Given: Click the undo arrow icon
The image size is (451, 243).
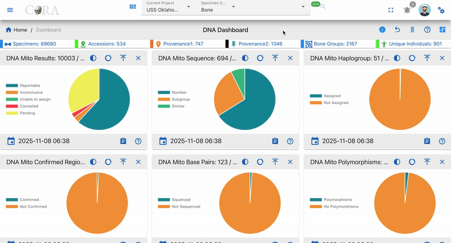Looking at the screenshot, I should [397, 30].
